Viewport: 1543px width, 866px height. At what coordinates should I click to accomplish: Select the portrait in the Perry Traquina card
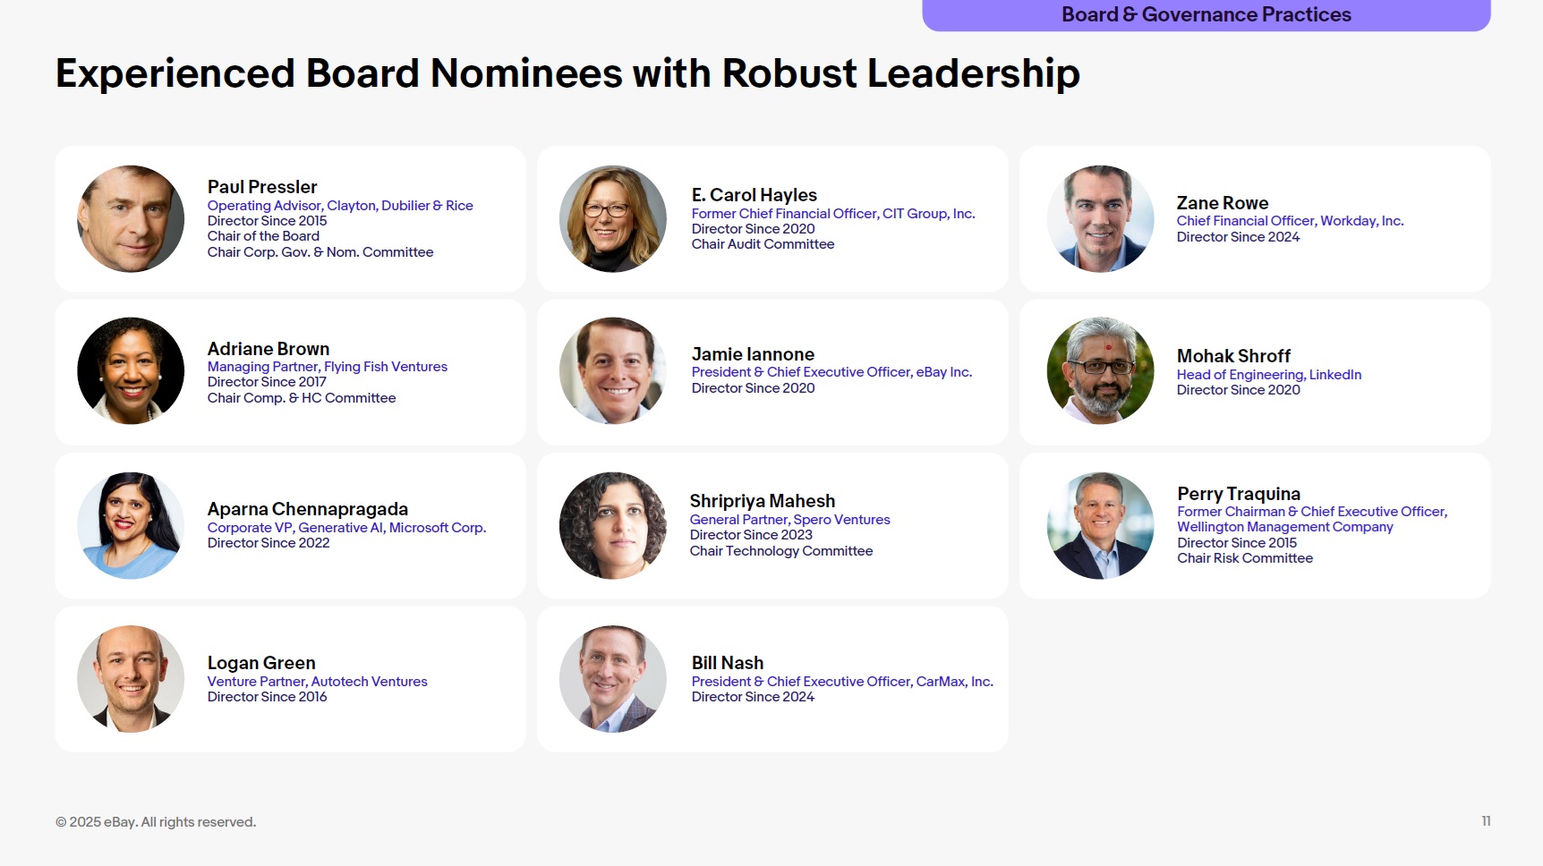coord(1100,526)
